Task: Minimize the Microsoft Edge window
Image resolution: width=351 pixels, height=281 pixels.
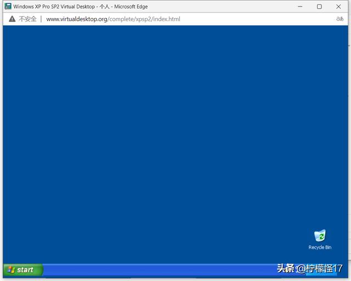Action: pos(300,7)
